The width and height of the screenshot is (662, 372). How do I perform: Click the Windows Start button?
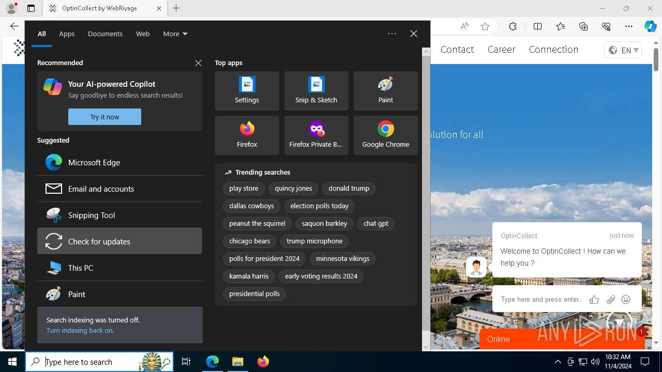[12, 362]
